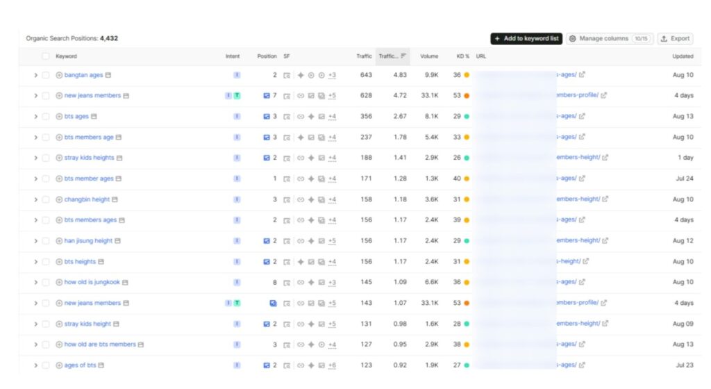Click external link icon in "stray kids height" row
Viewport: 711px width, 389px height.
(605, 324)
